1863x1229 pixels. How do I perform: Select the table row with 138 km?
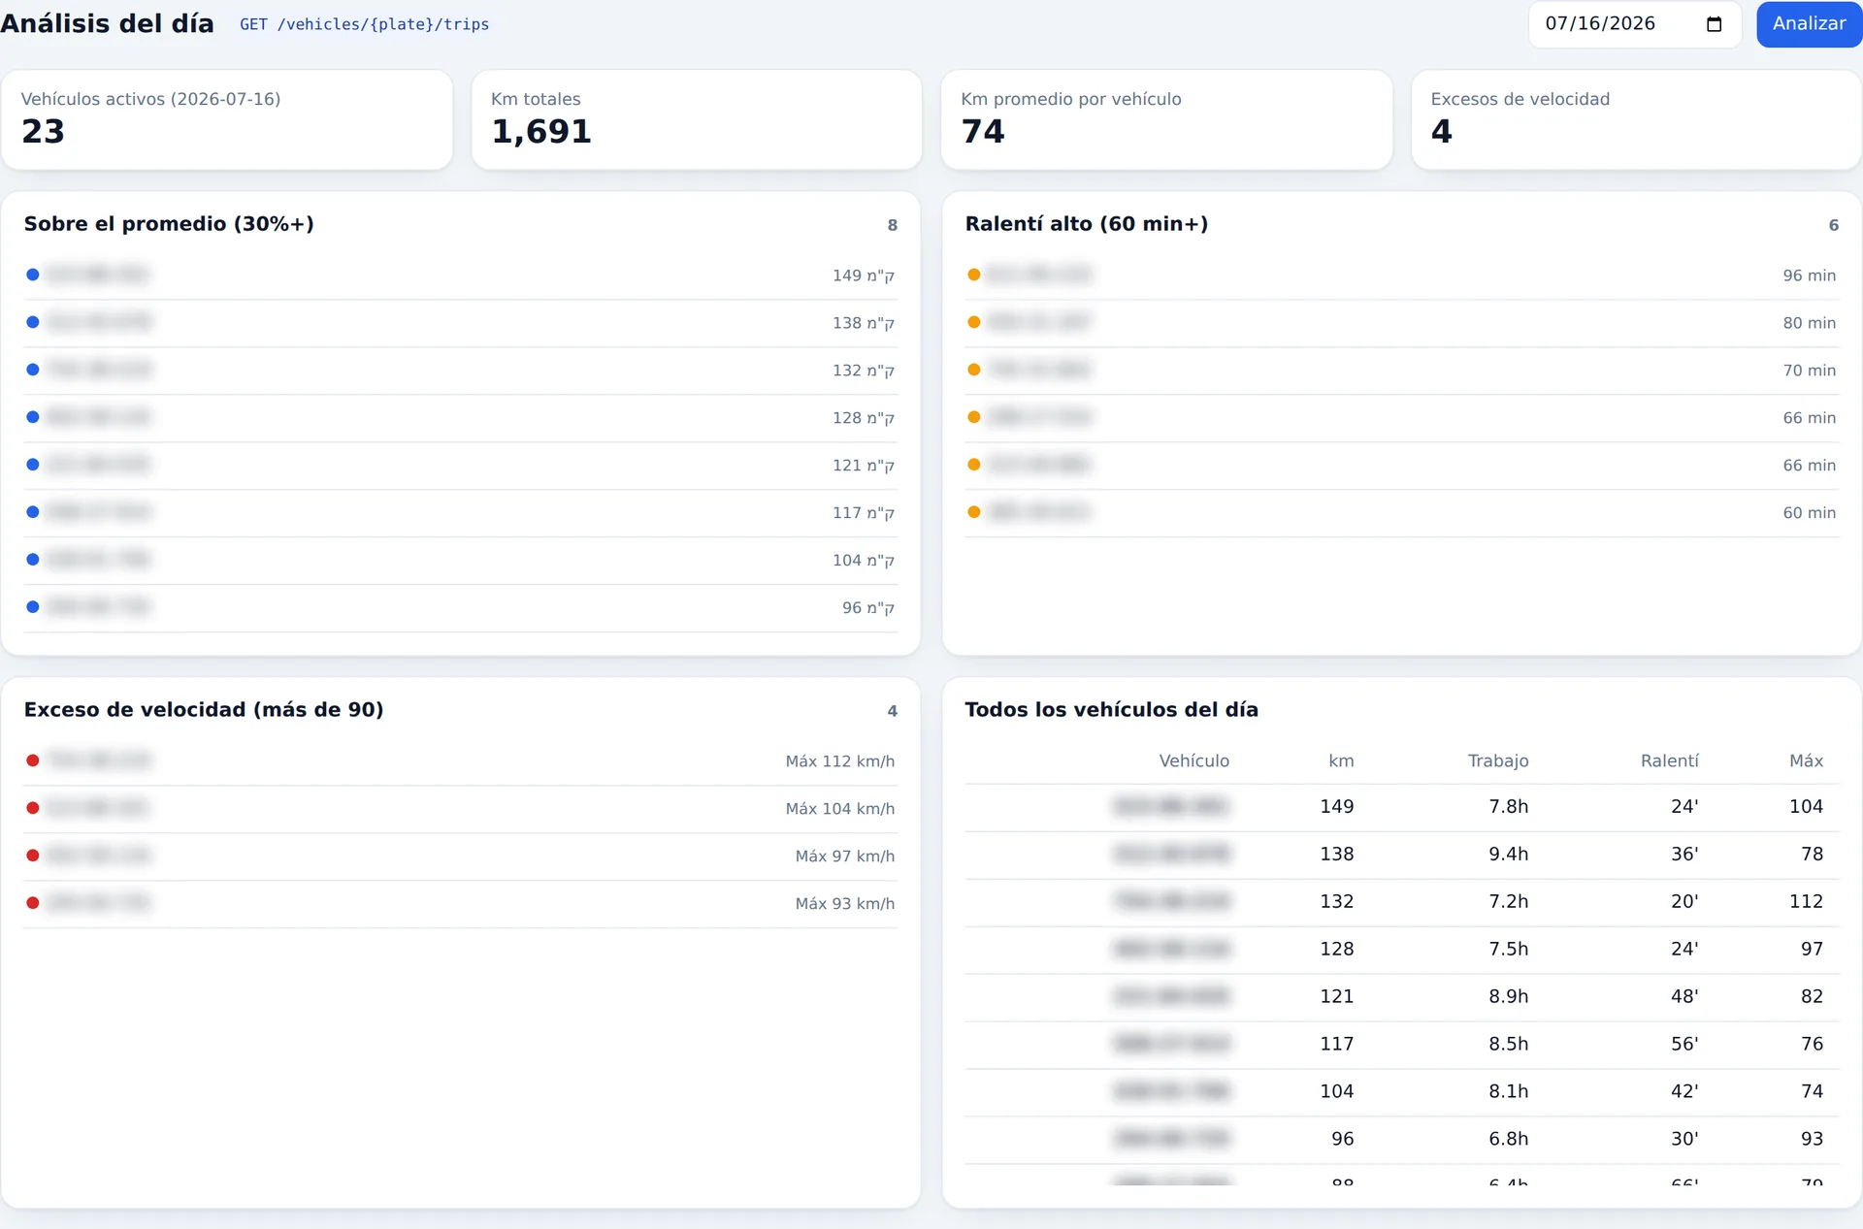tap(1401, 855)
